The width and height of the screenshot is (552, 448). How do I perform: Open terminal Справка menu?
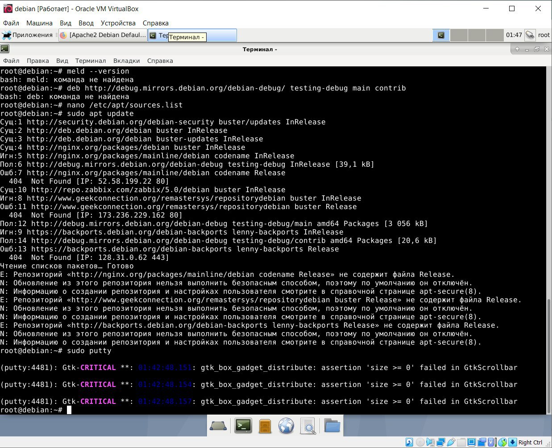[160, 61]
